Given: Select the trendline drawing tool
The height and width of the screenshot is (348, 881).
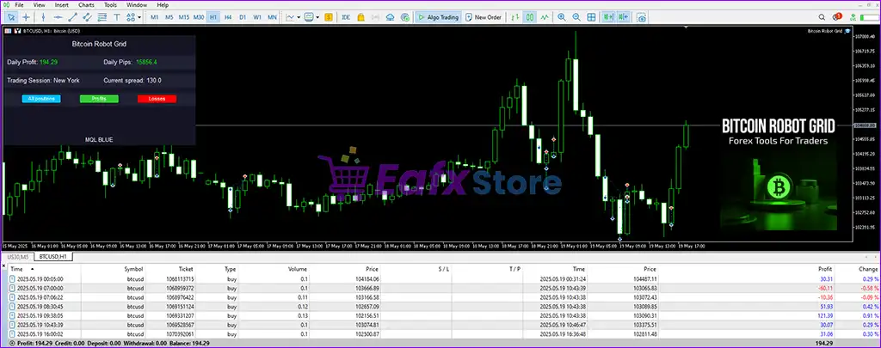Looking at the screenshot, I should click(x=72, y=17).
